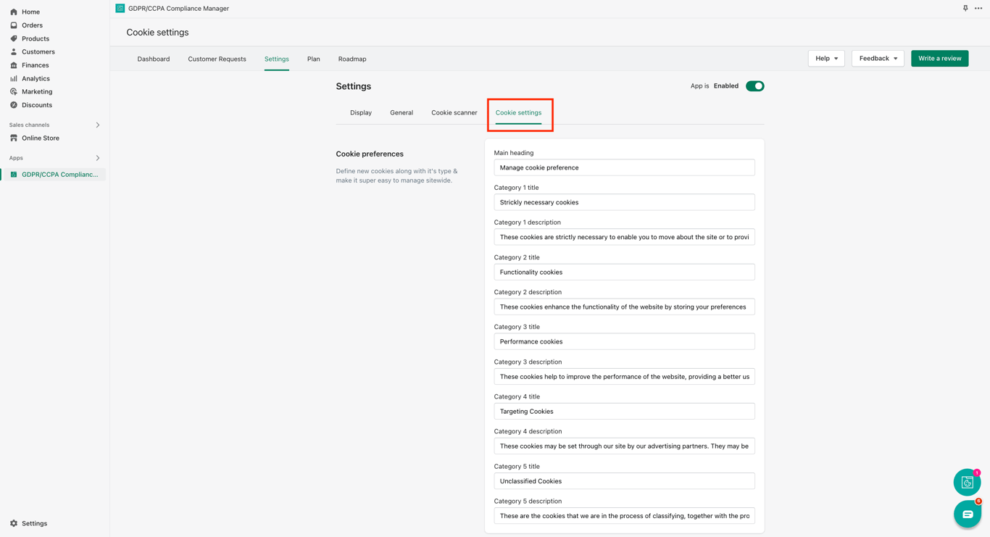Click the Home icon in sidebar
Viewport: 990px width, 537px height.
pyautogui.click(x=14, y=12)
